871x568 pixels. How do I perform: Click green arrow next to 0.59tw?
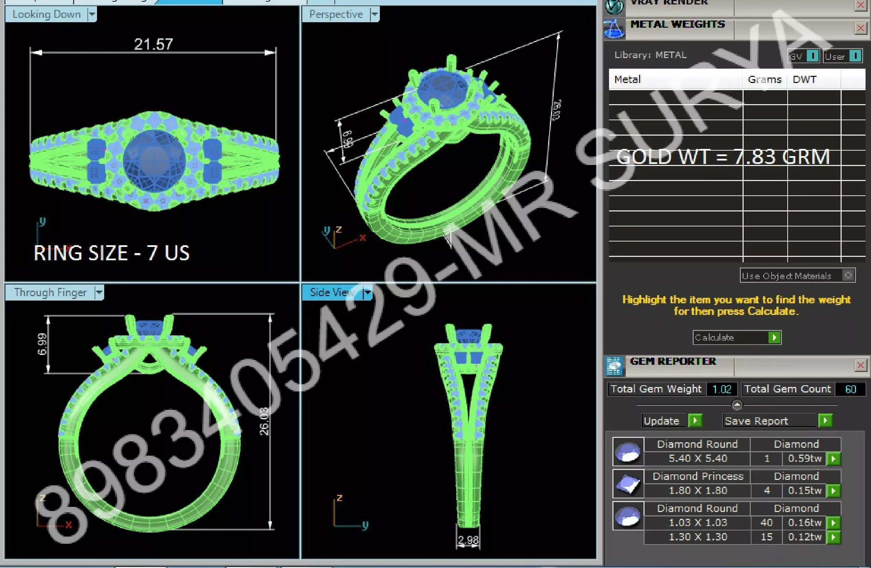click(833, 459)
